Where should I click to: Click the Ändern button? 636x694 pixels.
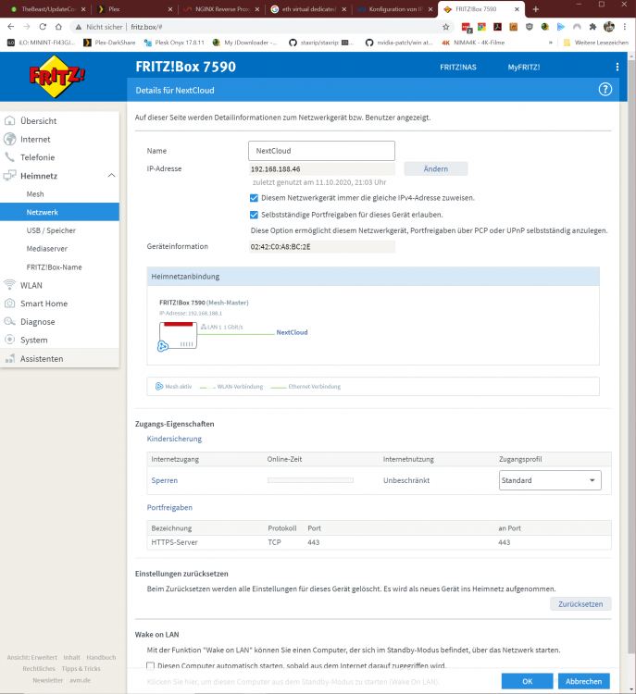435,168
